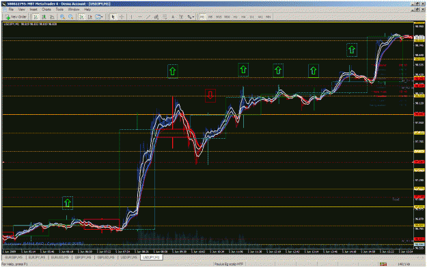Switch to the USDJPY,M5 chart tab
The width and height of the screenshot is (427, 268).
(128, 257)
